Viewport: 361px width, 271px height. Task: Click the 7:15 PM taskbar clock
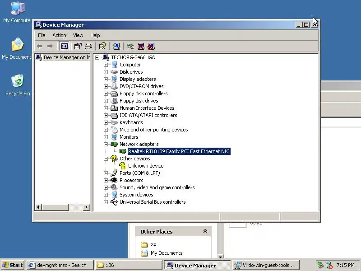(346, 265)
